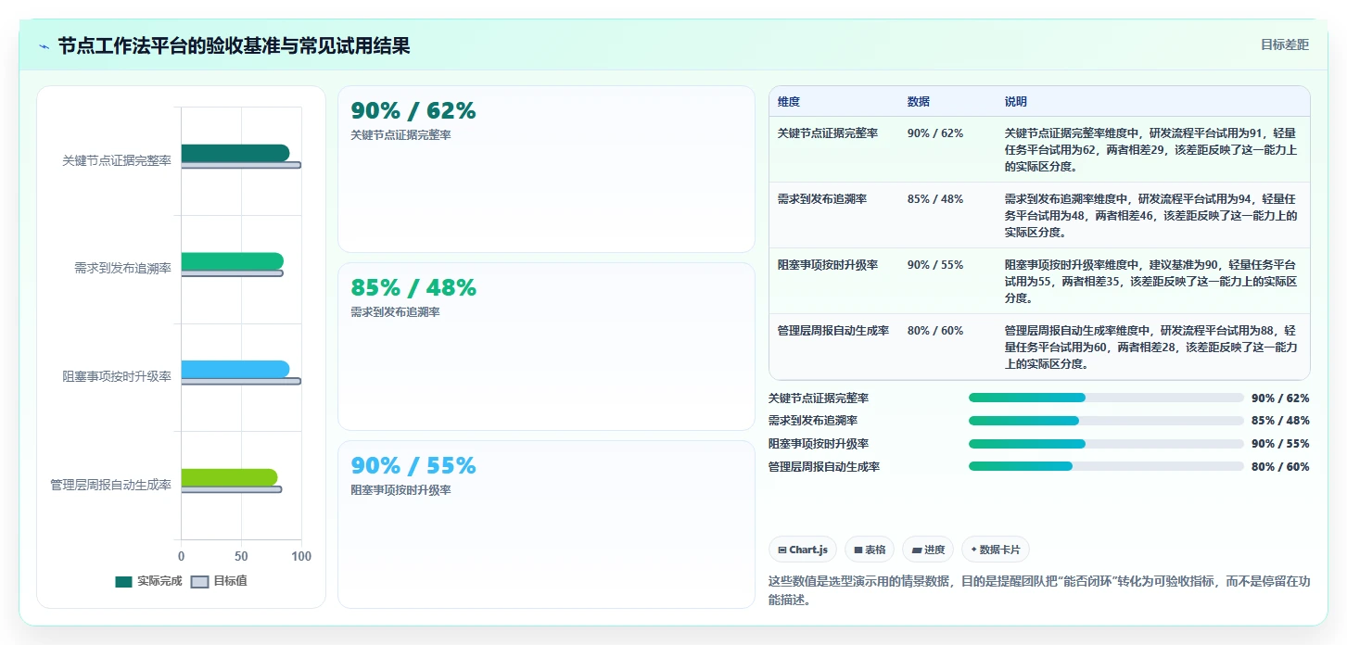Click the 阻塞事项按时升级率 progress bar
Image resolution: width=1347 pixels, height=645 pixels.
point(1106,444)
